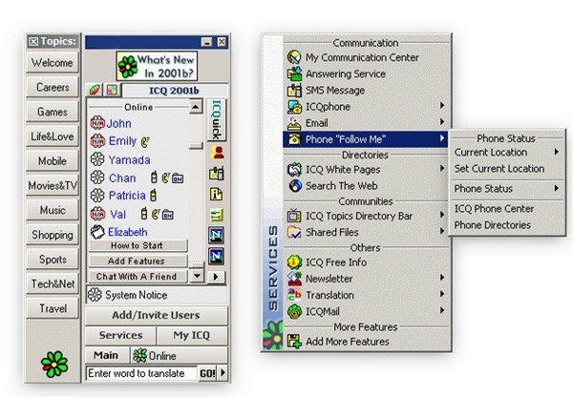Click Elizabeth's offline status icon

(97, 232)
